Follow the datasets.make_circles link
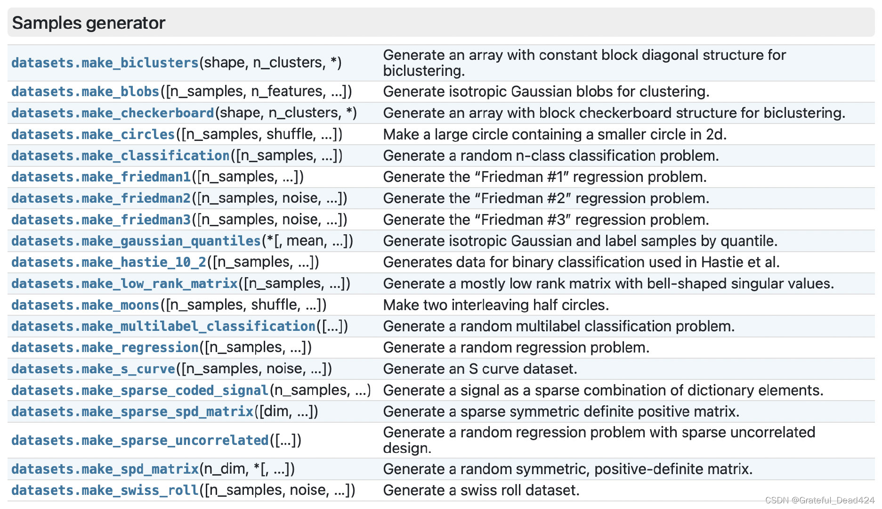882x509 pixels. point(93,134)
